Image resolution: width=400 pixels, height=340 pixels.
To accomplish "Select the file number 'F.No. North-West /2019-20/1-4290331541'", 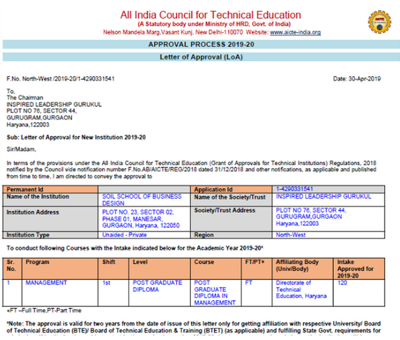I will pos(60,79).
